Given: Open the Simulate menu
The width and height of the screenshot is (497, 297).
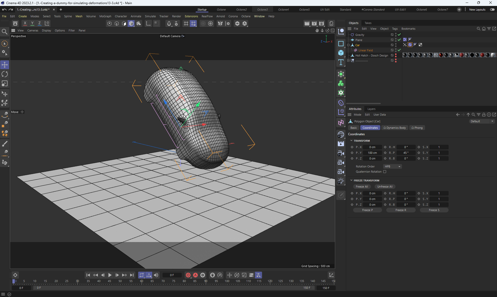Looking at the screenshot, I should pos(150,16).
